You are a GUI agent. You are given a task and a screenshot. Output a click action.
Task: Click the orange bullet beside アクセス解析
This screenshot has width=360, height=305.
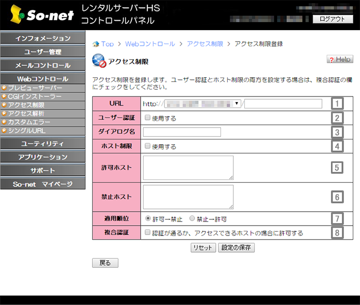(x=4, y=114)
